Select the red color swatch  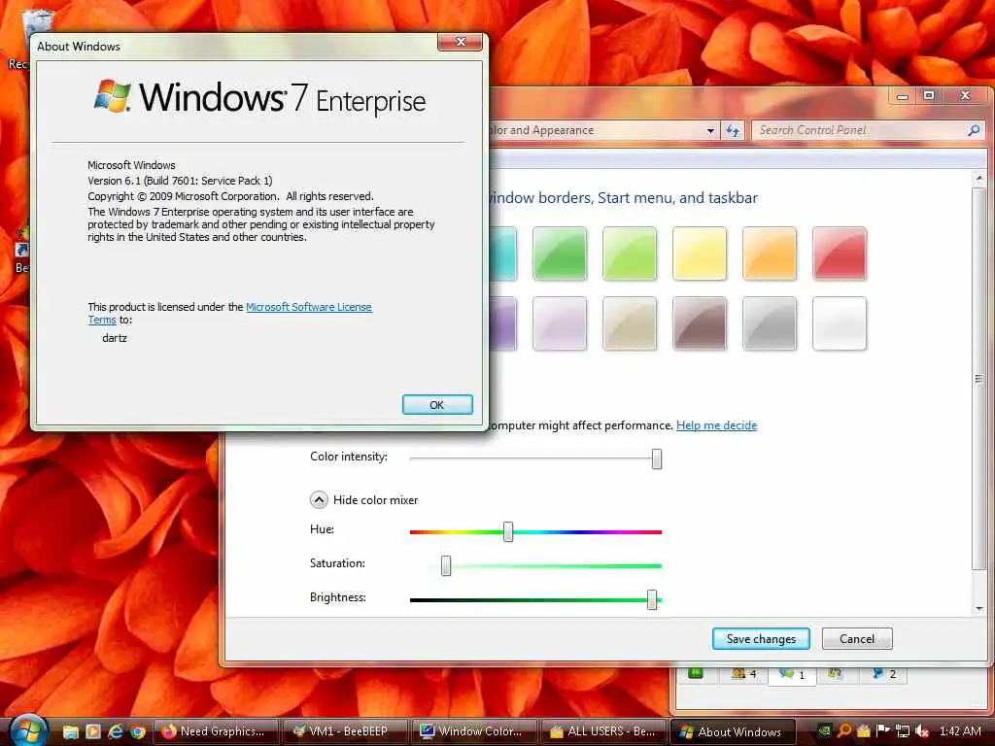pos(839,254)
